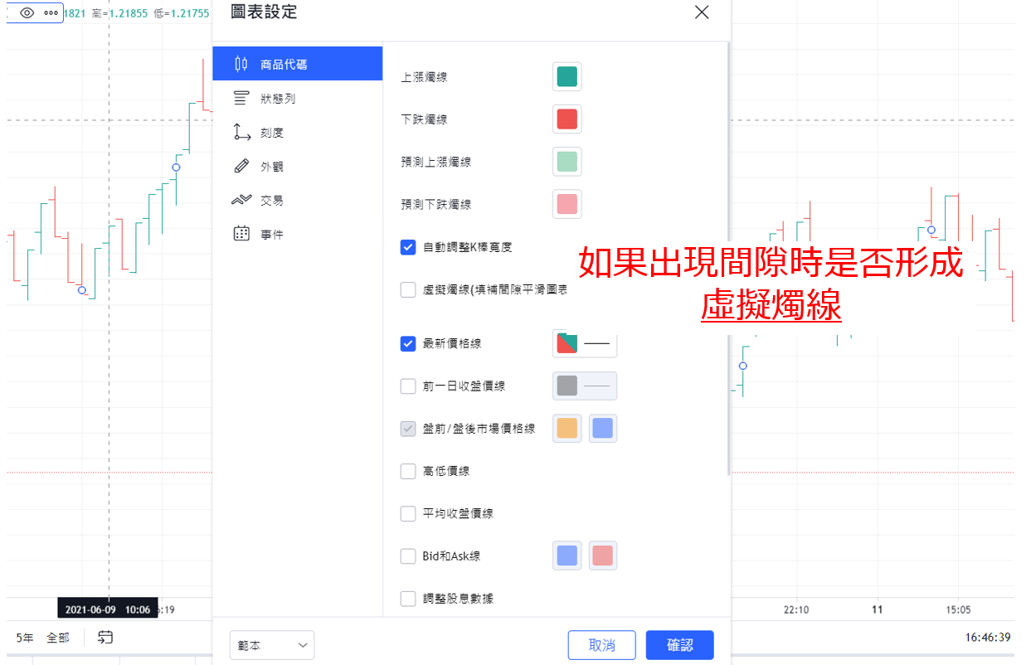Image resolution: width=1031 pixels, height=665 pixels.
Task: Select the 5年 time range
Action: coord(25,638)
